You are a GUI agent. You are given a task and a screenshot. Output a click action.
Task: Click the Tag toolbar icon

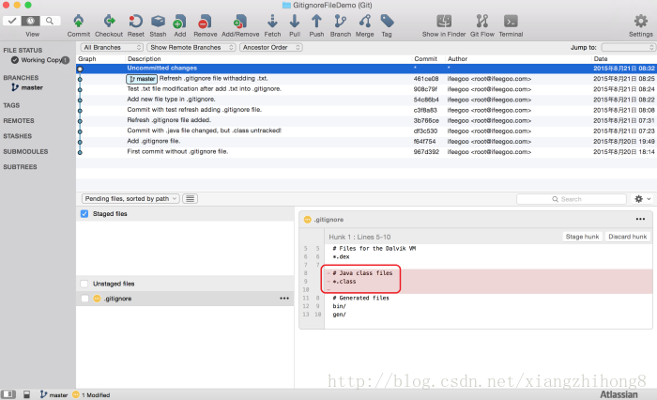(x=387, y=21)
